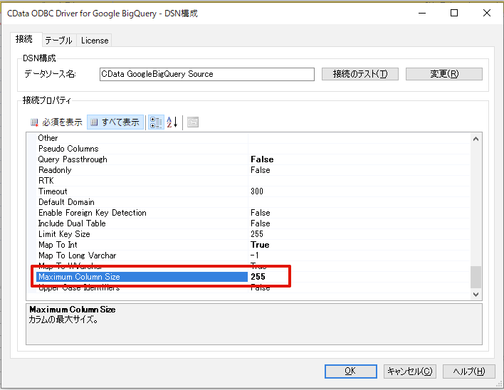504x390 pixels.
Task: Open the テーブル tab
Action: point(59,41)
